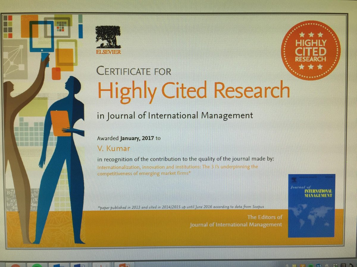Click 'Journal of International Management' under 'The Editors of'
Screen dimensions: 357x267
[x=236, y=225]
